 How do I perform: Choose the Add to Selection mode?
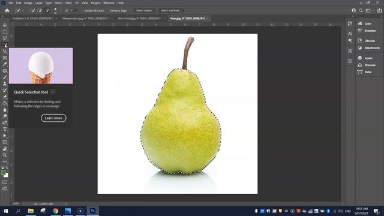tap(40, 11)
